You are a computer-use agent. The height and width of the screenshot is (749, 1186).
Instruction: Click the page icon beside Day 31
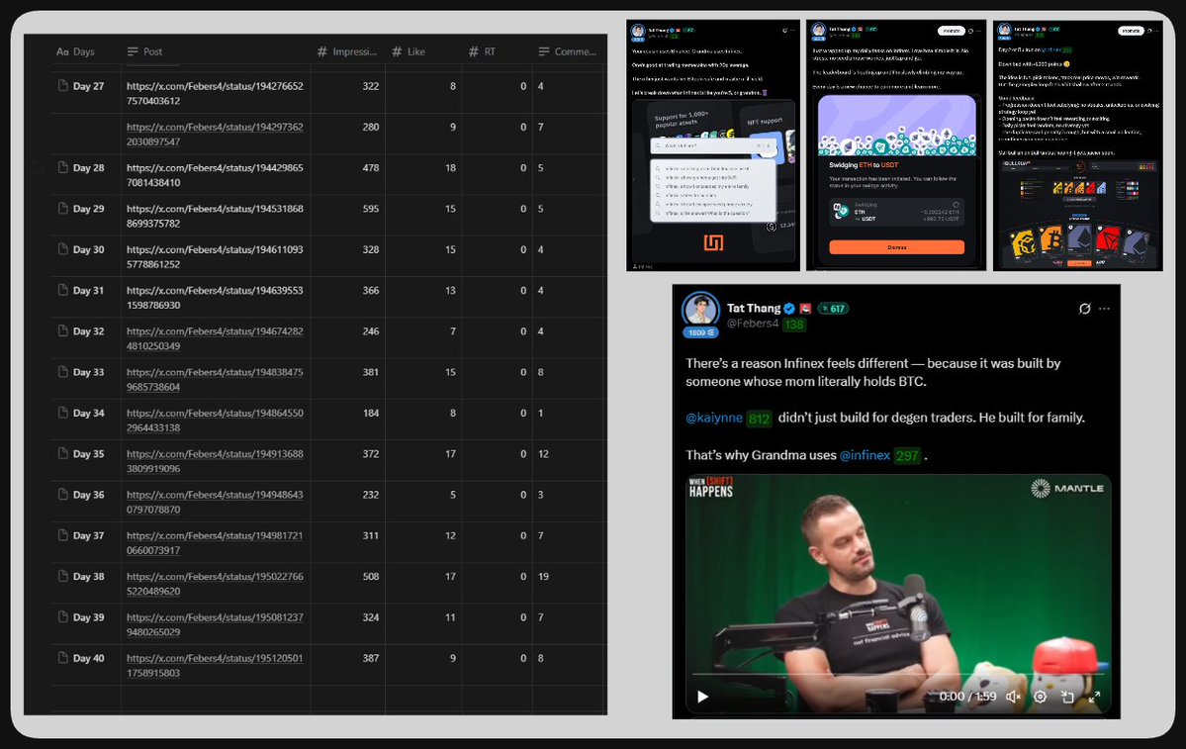point(62,290)
